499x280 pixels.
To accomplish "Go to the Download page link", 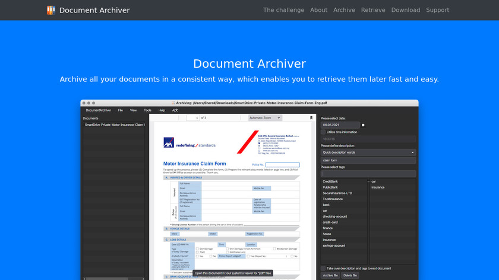I will point(406,10).
